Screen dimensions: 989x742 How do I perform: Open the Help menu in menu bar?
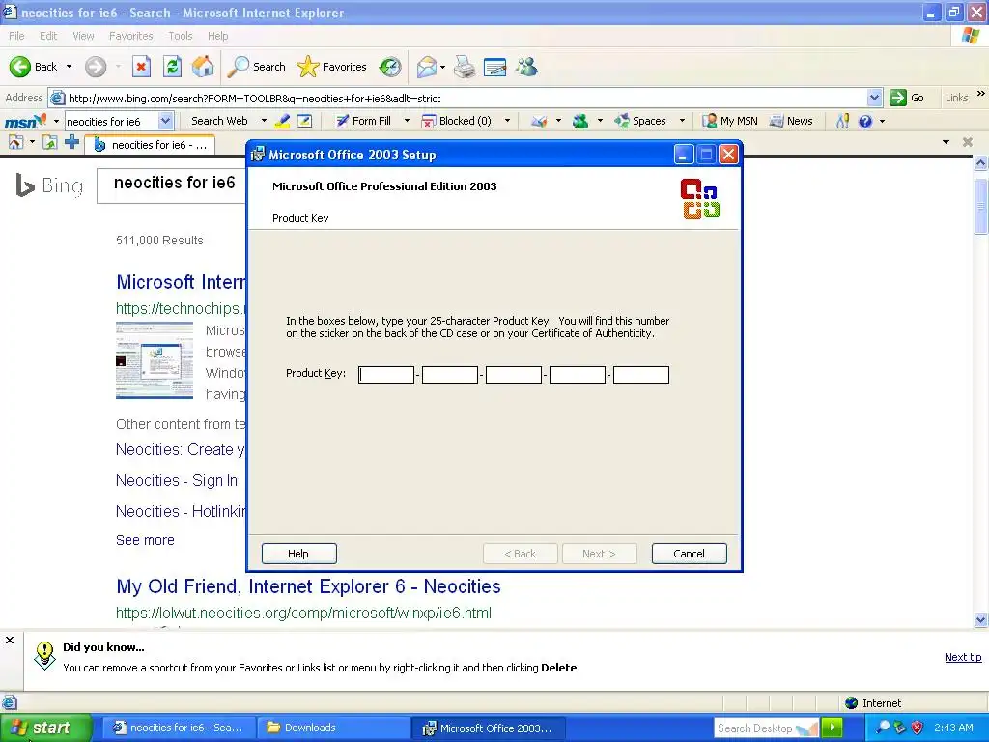tap(217, 36)
